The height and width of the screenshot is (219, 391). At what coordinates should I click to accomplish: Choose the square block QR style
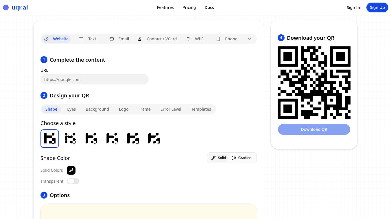[x=50, y=139]
